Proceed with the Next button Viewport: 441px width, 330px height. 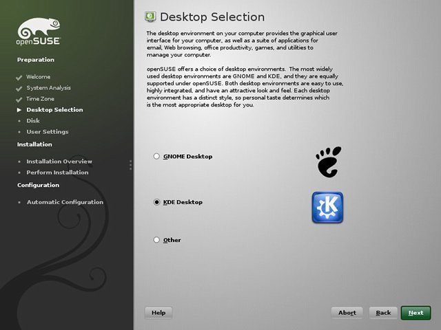coord(416,313)
